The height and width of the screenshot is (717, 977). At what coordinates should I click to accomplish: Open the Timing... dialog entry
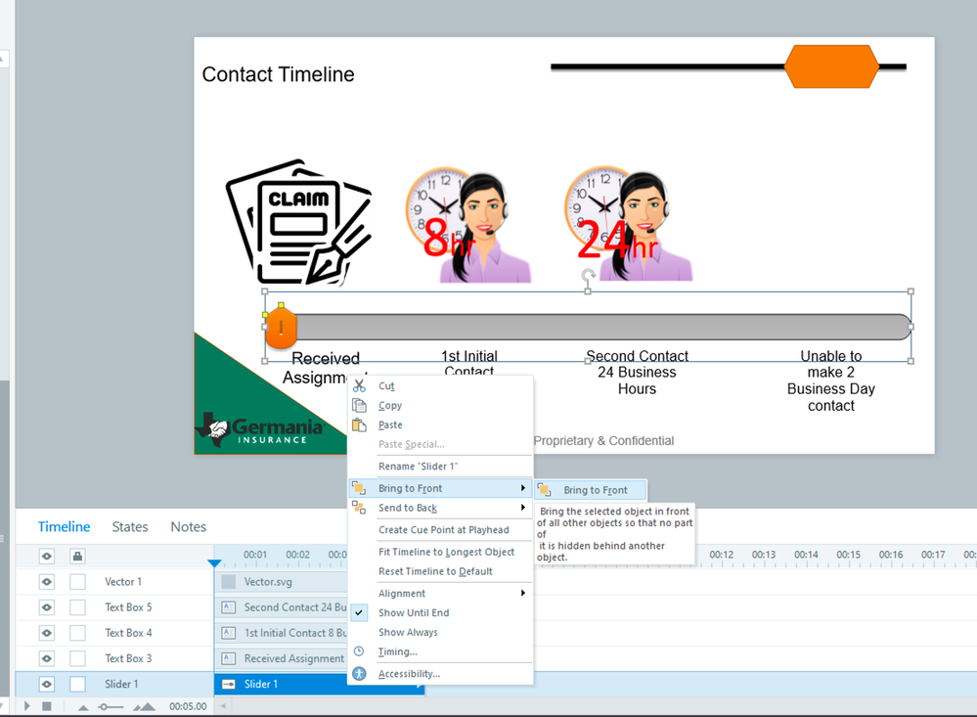coord(440,651)
